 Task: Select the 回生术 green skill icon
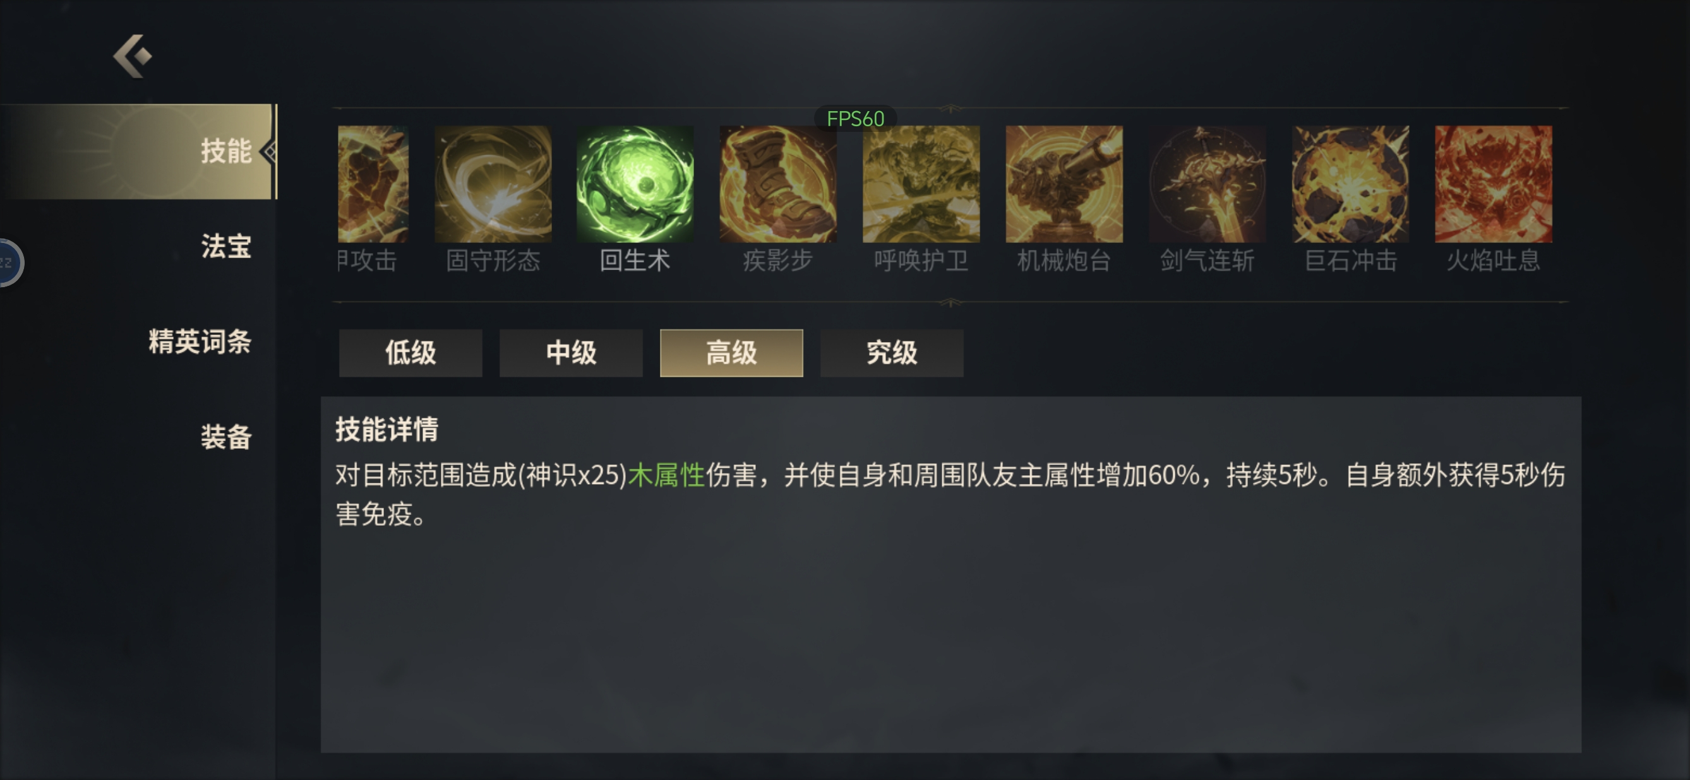635,184
